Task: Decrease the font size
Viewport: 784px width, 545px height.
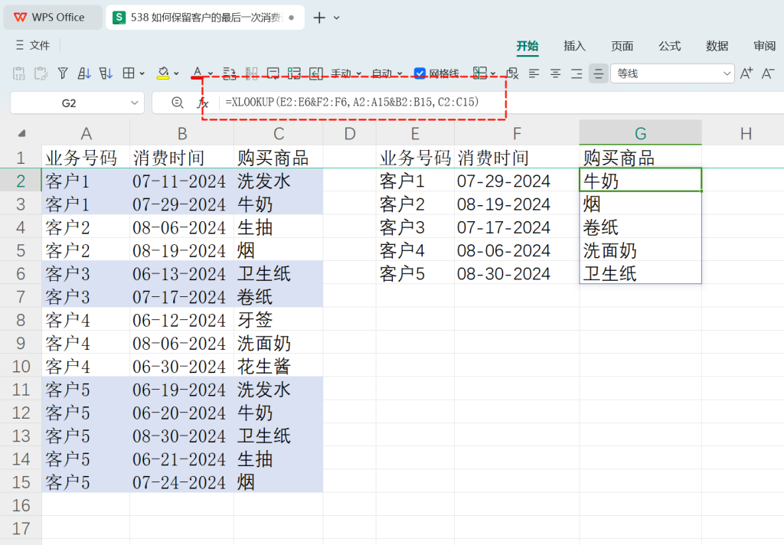Action: (768, 73)
